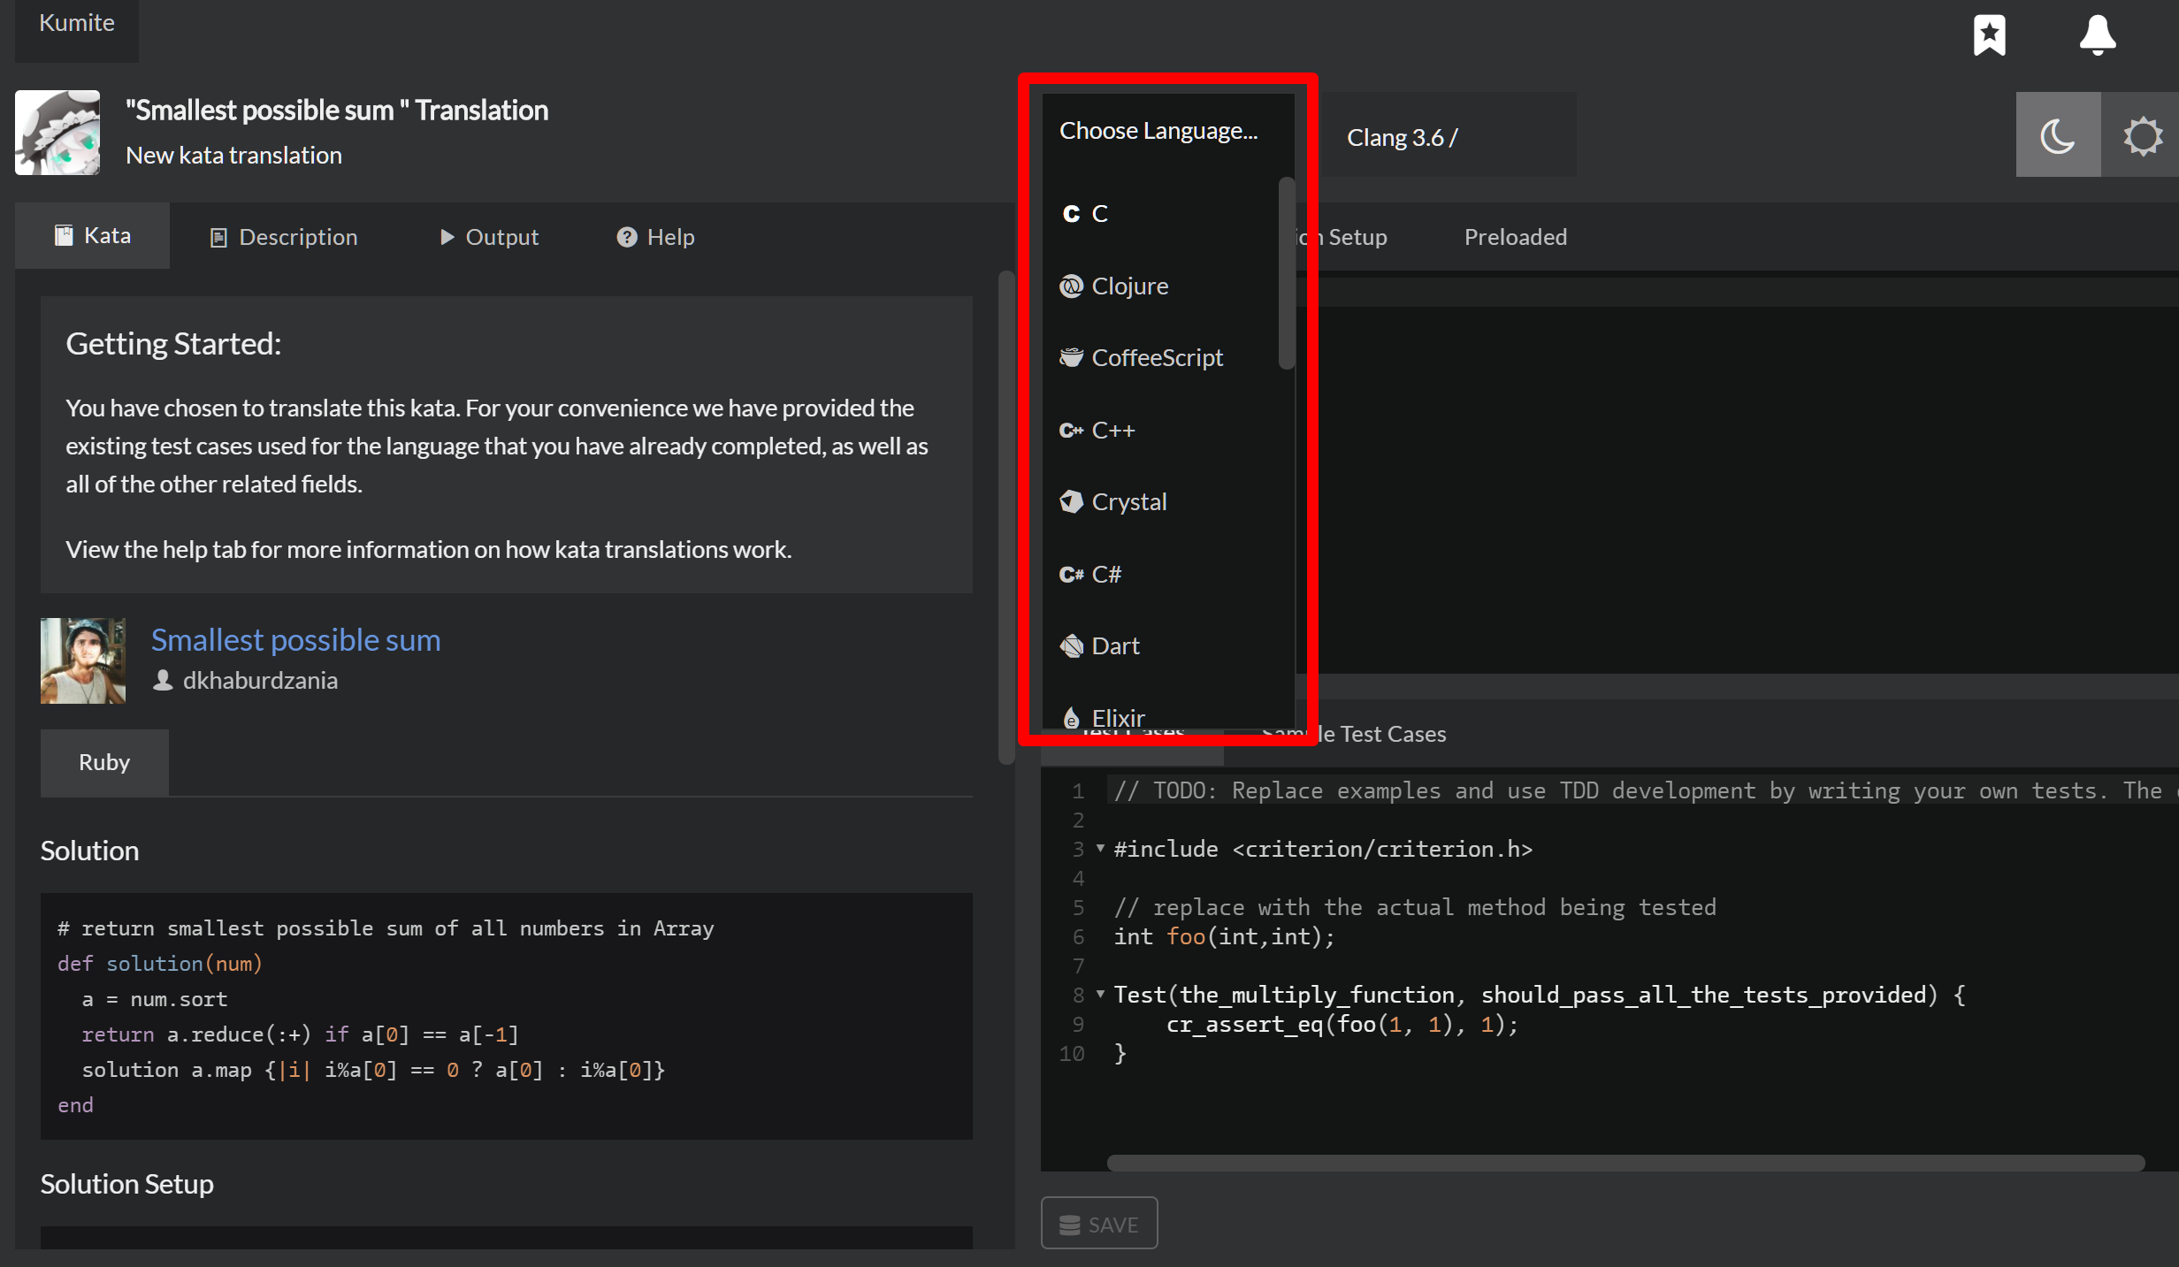Click the Dart logo icon
The height and width of the screenshot is (1267, 2179).
pyautogui.click(x=1071, y=645)
